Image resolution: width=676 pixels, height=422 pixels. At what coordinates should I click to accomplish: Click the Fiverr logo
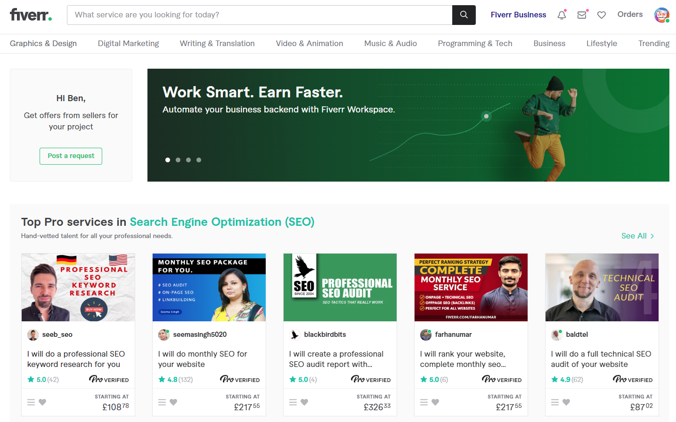pyautogui.click(x=31, y=15)
